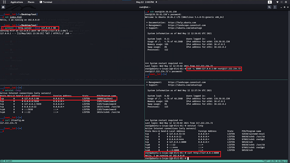
Task: Click the https://landscape.canonical.com link in bottom-right pane
Action: pyautogui.click(x=187, y=82)
